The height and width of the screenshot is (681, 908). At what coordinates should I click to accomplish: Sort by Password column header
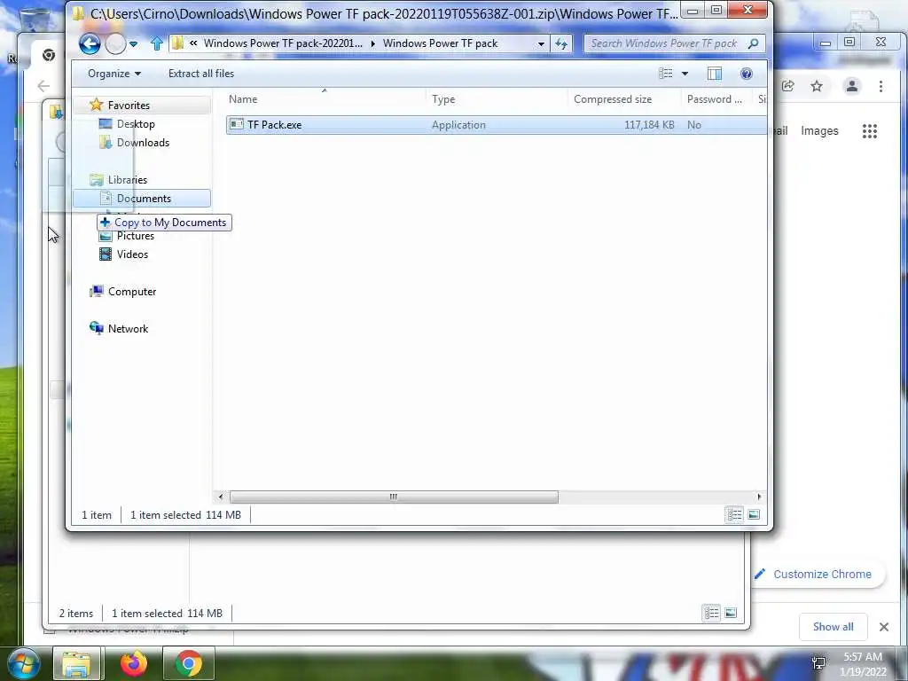(716, 99)
